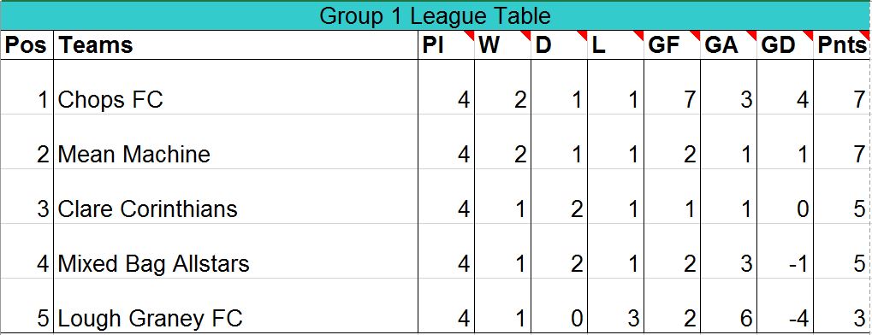Image resolution: width=872 pixels, height=335 pixels.
Task: Select the Pos column header
Action: (27, 45)
